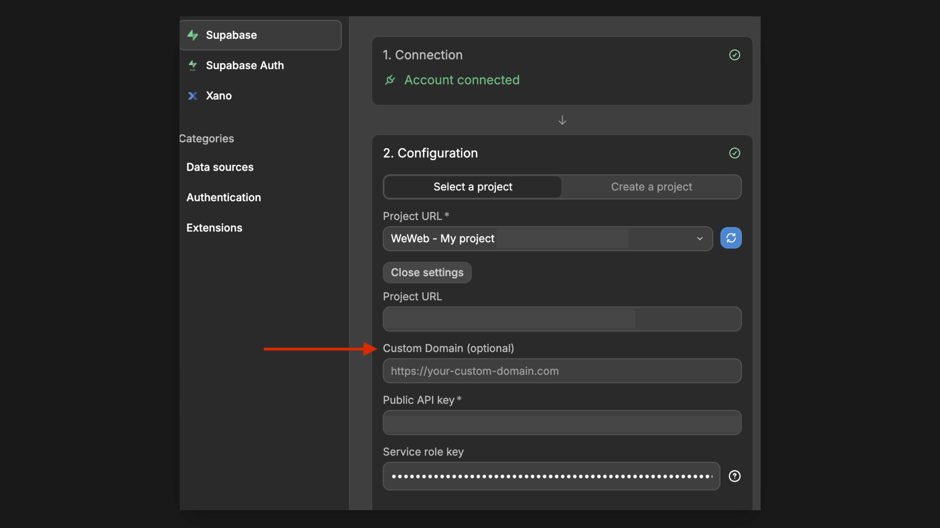Click the Supabase lightning bolt icon
This screenshot has width=940, height=528.
tap(193, 36)
